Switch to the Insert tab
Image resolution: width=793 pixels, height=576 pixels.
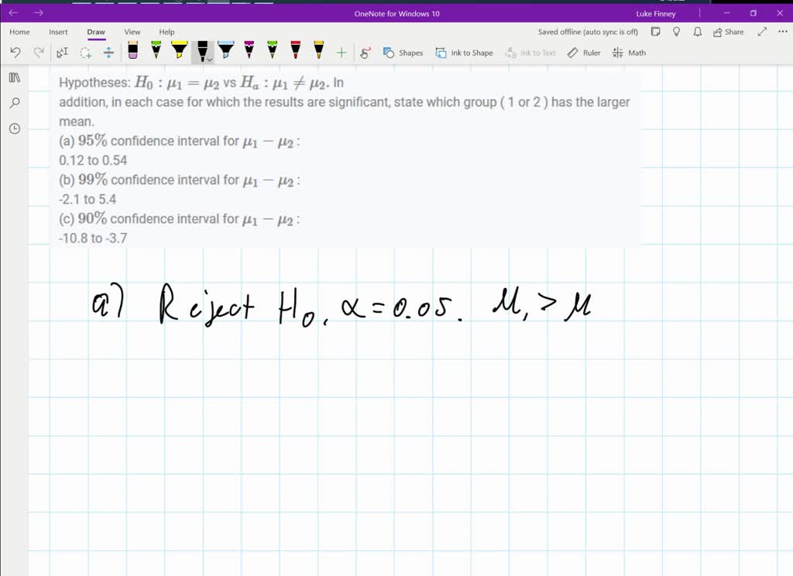coord(58,32)
